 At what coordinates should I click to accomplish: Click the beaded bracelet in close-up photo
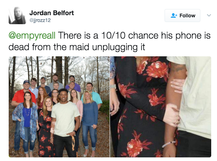[x=169, y=144]
